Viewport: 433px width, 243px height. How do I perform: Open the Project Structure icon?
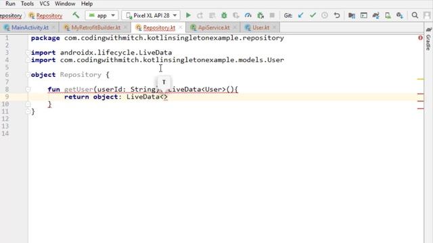coord(352,16)
